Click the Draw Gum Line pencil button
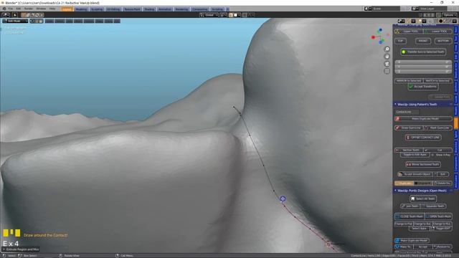The height and width of the screenshot is (258, 459). [408, 128]
